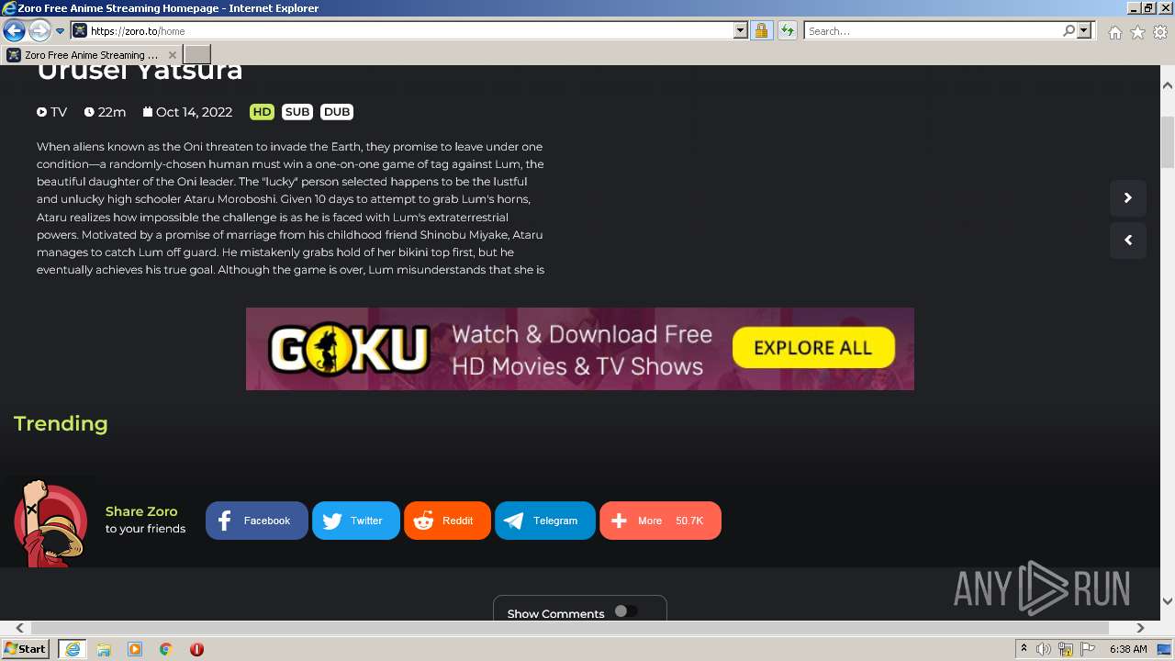Open the browser Home icon

point(1114,32)
